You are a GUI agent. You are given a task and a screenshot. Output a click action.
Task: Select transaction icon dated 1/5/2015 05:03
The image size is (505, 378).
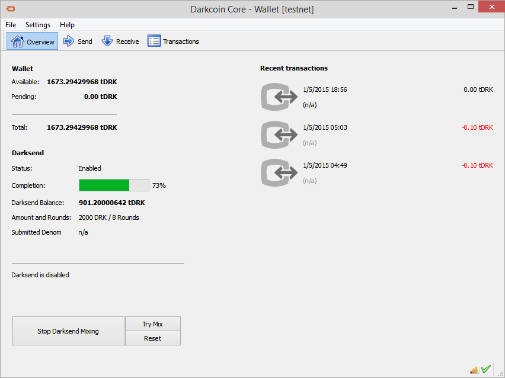pyautogui.click(x=279, y=135)
